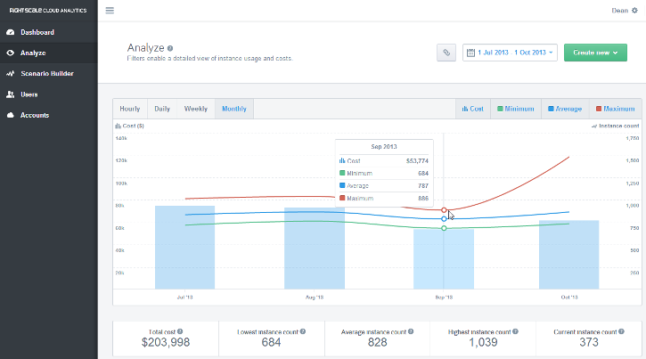Viewport: 646px width, 359px height.
Task: Switch to the Weekly tab
Action: 196,109
